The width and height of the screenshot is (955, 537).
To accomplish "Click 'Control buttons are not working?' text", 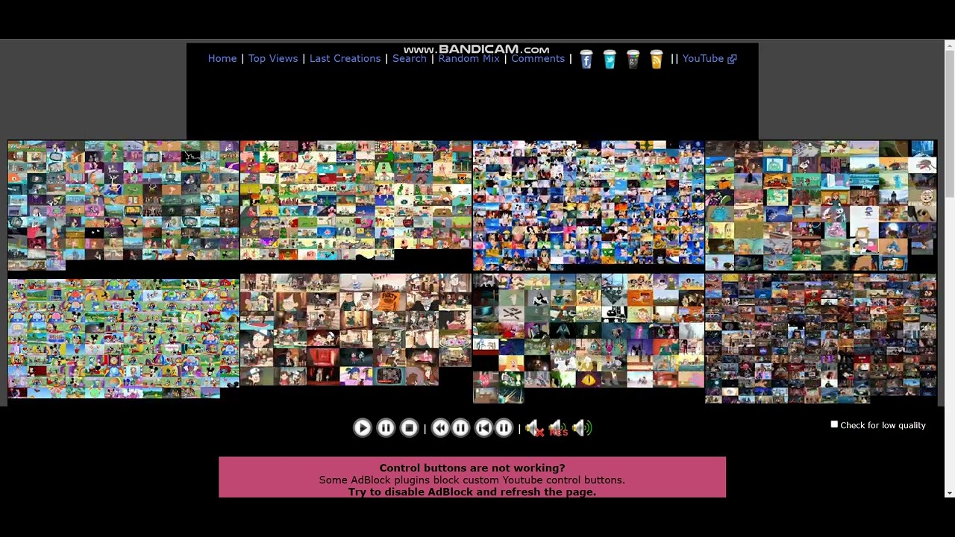I will click(x=472, y=468).
